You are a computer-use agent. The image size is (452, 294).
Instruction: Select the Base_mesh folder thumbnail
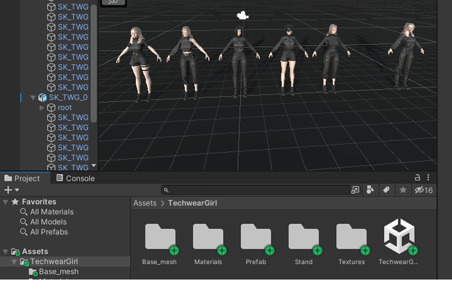pyautogui.click(x=160, y=237)
